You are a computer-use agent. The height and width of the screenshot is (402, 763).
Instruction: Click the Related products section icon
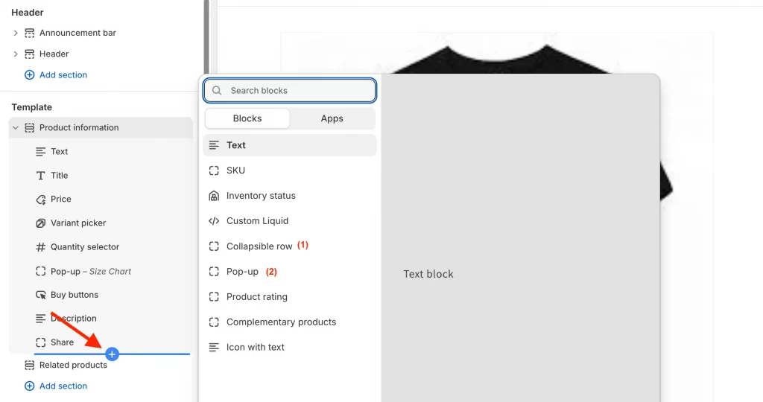(30, 365)
